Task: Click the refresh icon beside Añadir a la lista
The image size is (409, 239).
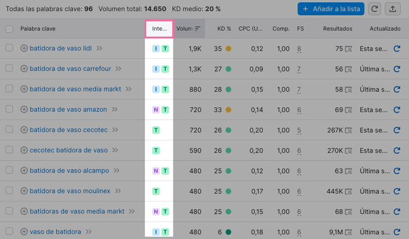Action: (375, 9)
